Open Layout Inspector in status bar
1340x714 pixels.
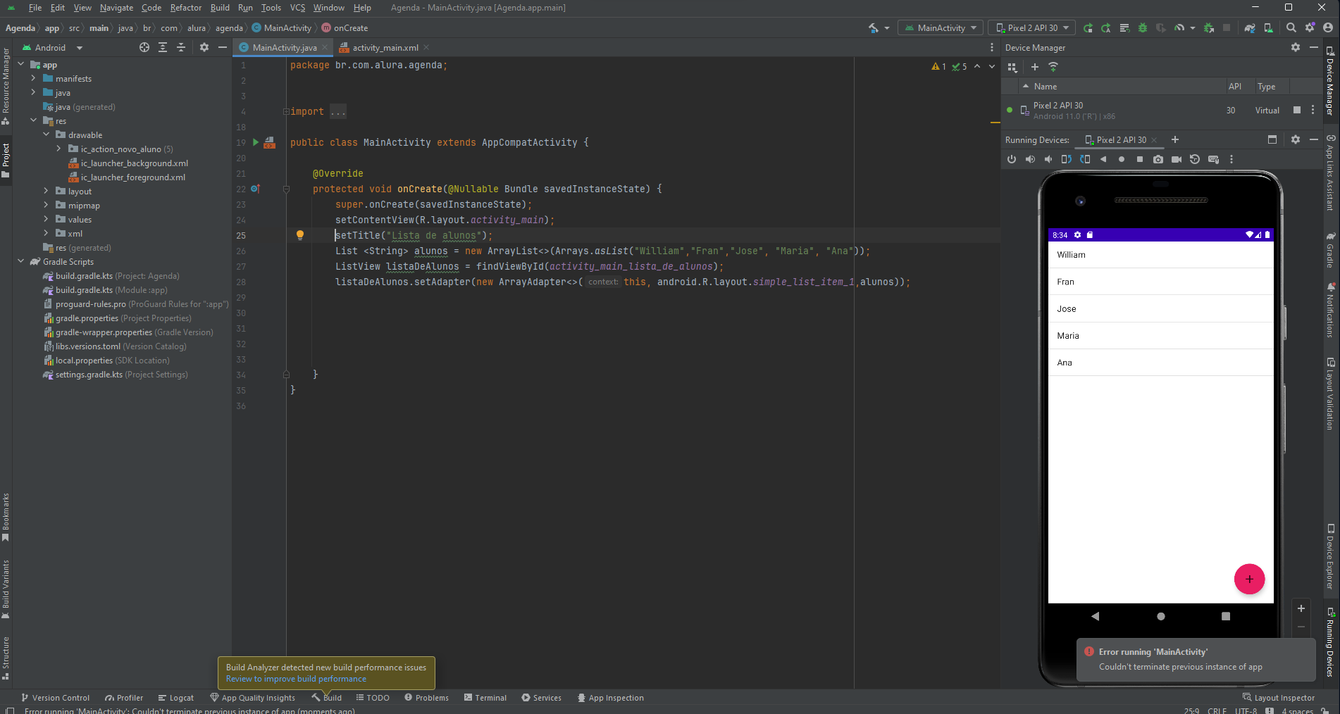[x=1278, y=698]
